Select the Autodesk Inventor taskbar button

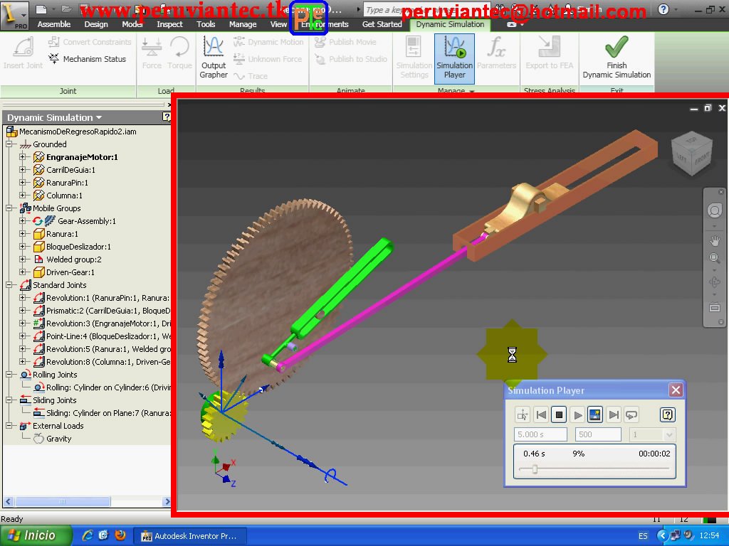tap(190, 535)
